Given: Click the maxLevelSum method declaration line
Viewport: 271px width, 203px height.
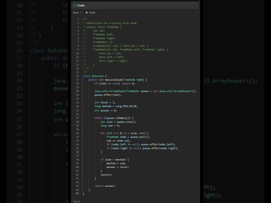Looking at the screenshot, I should pos(118,80).
